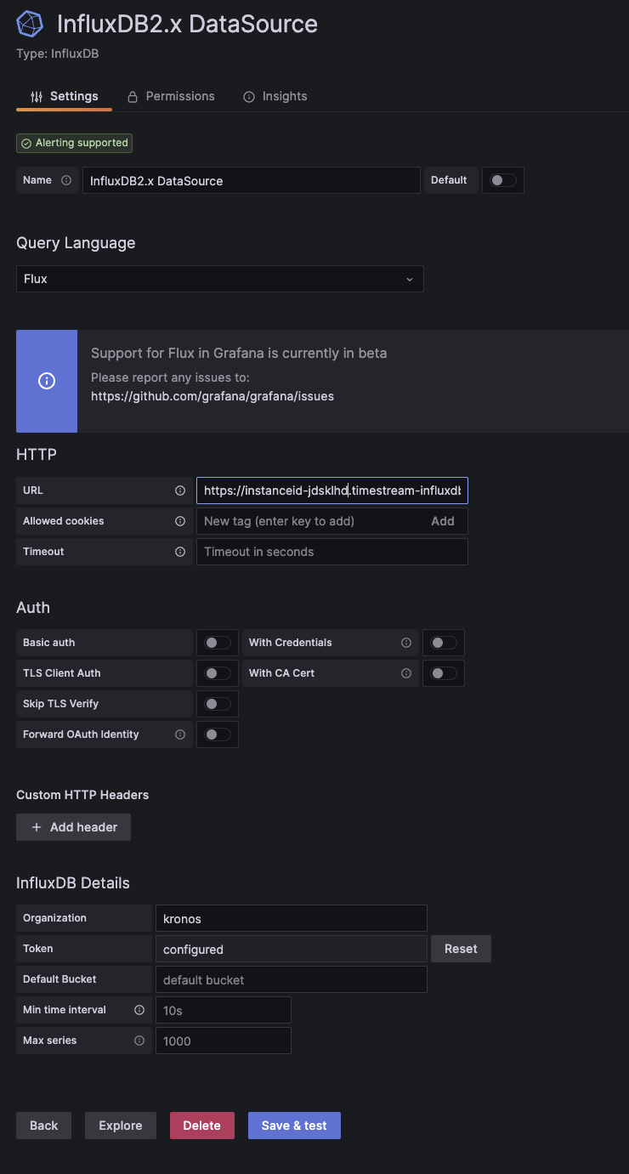The width and height of the screenshot is (629, 1174).
Task: Open the Insights tab
Action: pos(275,96)
